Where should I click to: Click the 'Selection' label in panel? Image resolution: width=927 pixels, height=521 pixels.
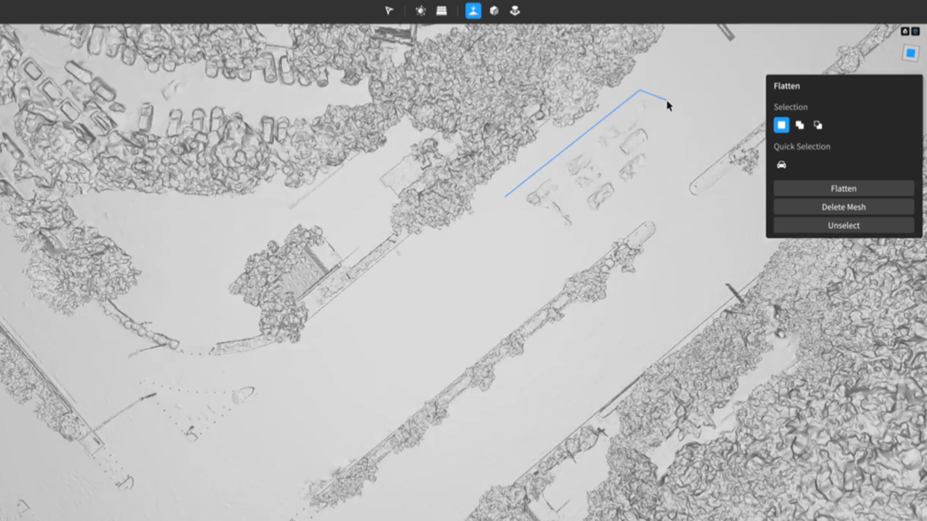click(790, 107)
